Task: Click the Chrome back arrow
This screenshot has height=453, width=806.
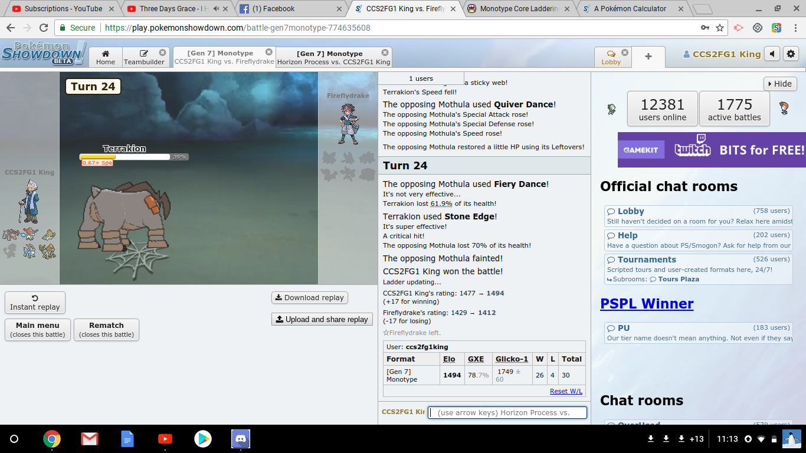Action: [11, 28]
